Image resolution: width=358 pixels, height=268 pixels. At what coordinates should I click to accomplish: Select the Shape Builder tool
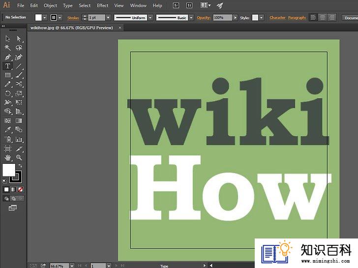coord(7,111)
